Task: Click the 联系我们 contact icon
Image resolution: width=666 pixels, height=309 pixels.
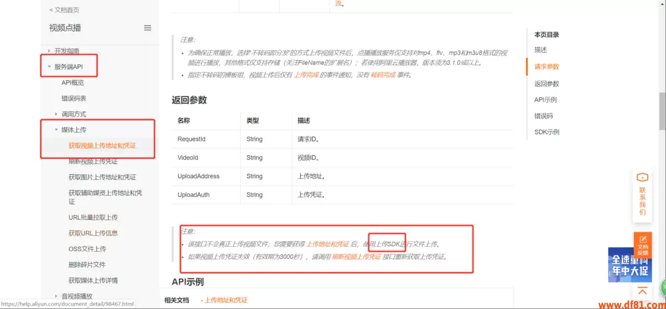Action: coord(642,194)
